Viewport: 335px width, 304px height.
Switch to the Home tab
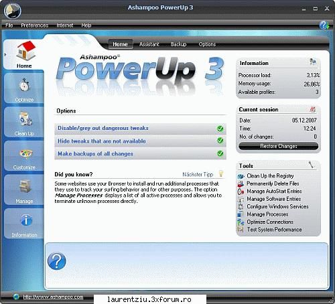(121, 44)
